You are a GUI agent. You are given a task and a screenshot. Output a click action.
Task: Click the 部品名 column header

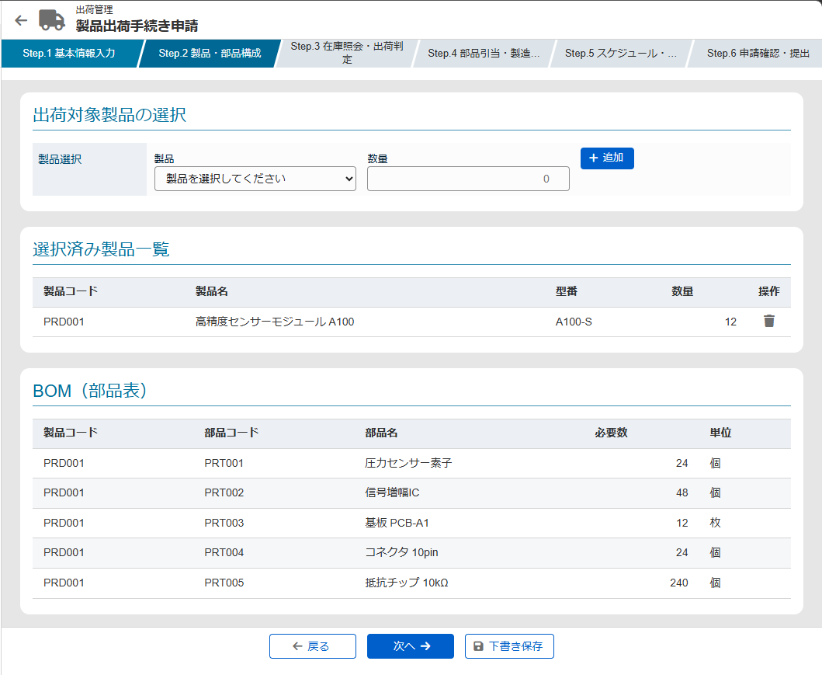(x=381, y=433)
